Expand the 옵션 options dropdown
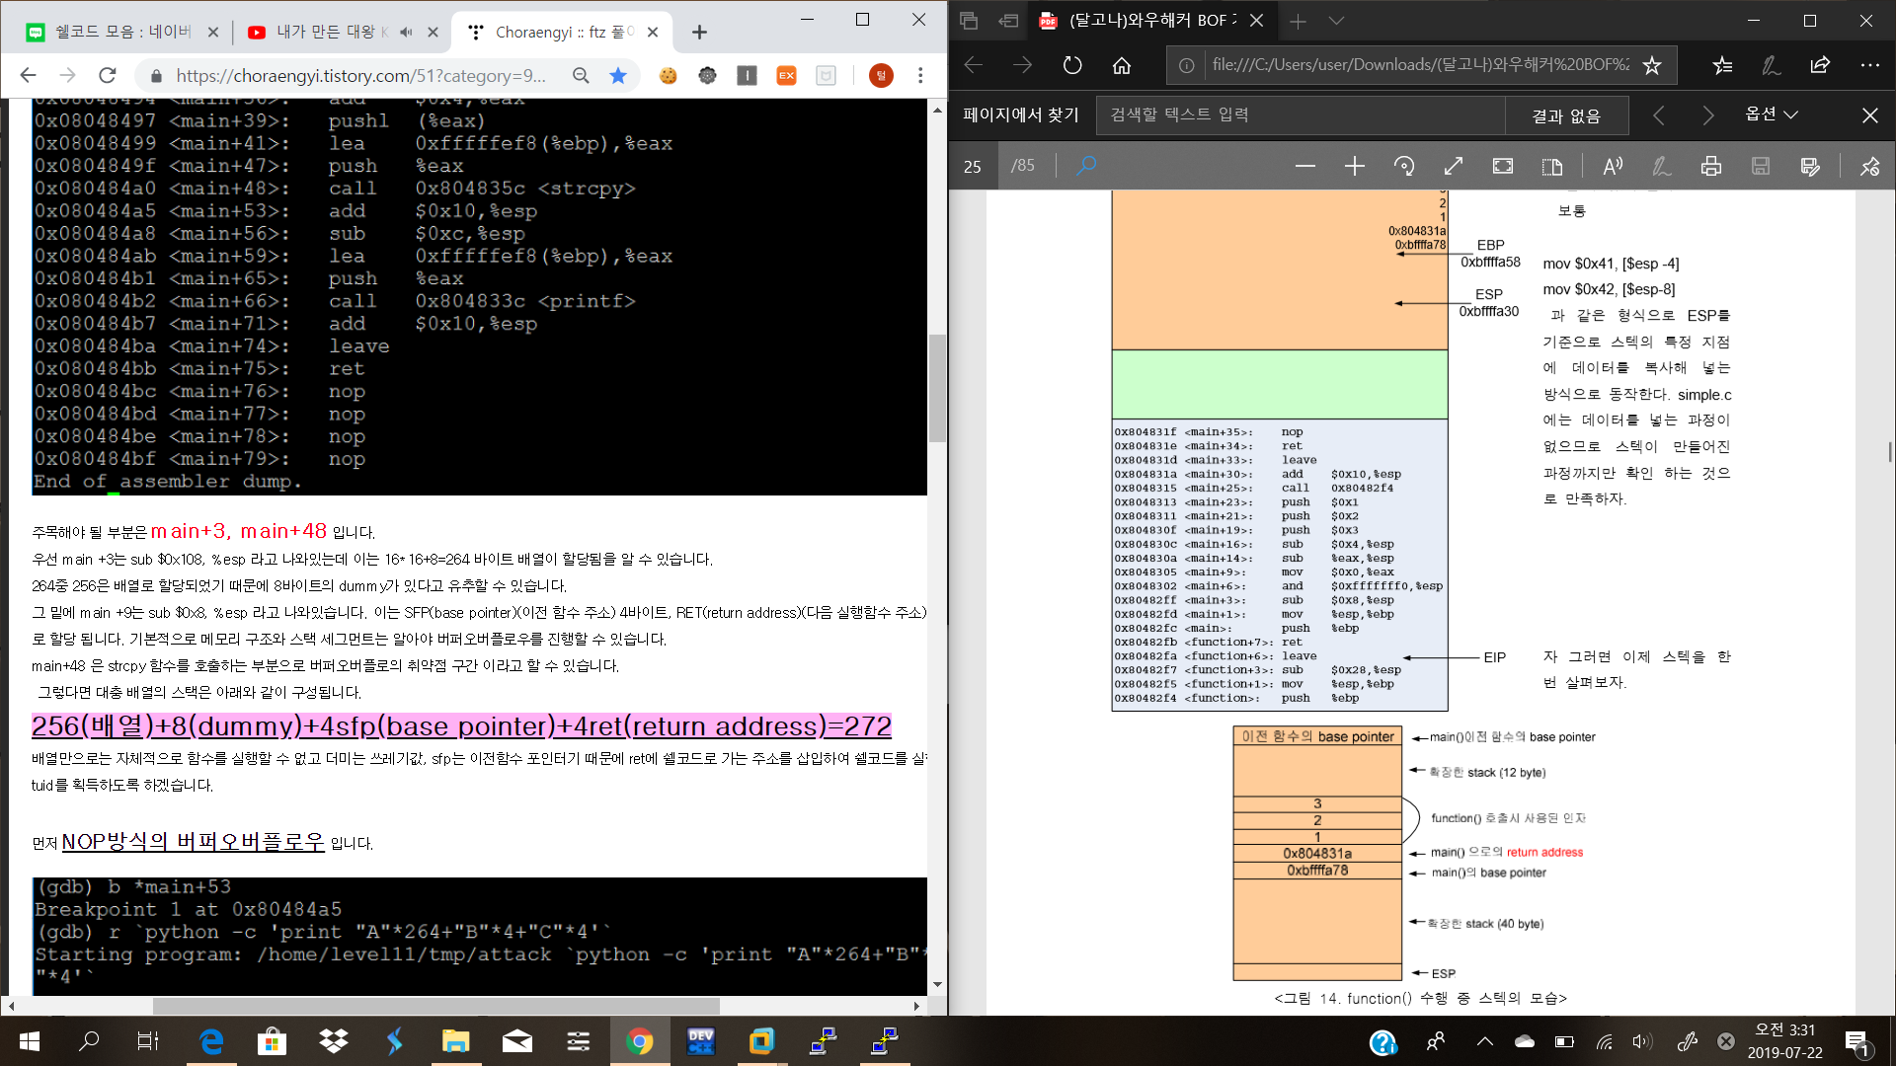Image resolution: width=1896 pixels, height=1066 pixels. (x=1772, y=114)
